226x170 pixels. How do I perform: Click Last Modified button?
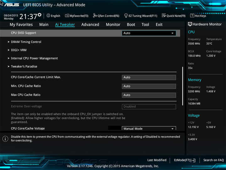point(157,160)
